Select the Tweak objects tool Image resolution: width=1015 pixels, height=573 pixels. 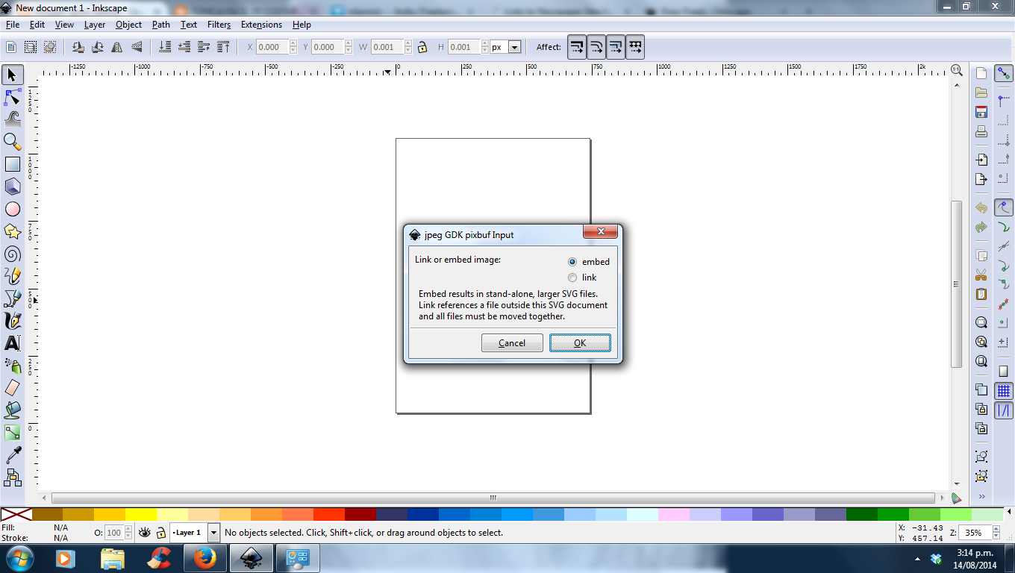pos(13,119)
